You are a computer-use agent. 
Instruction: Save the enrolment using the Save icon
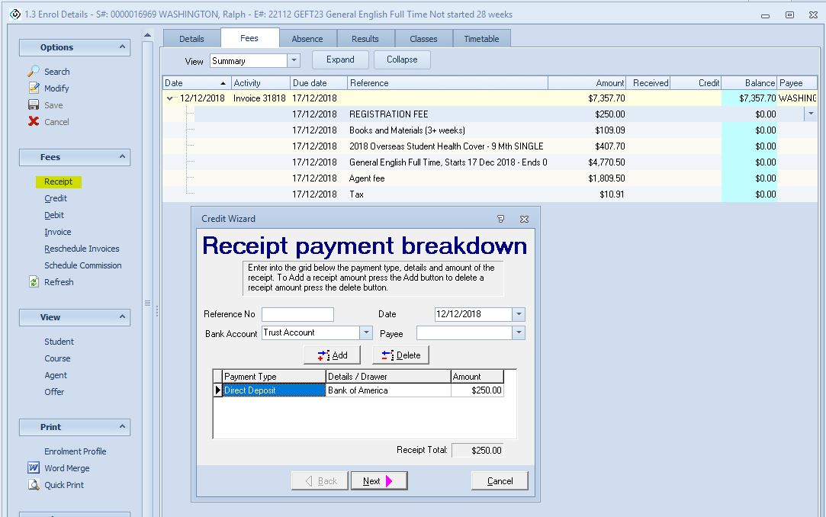pos(34,104)
